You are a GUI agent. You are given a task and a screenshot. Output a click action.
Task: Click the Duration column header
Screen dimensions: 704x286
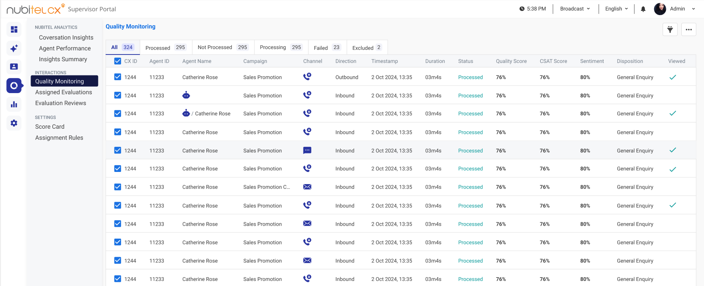point(435,61)
